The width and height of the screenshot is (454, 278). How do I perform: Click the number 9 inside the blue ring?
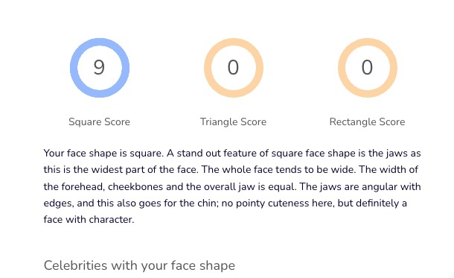(99, 67)
